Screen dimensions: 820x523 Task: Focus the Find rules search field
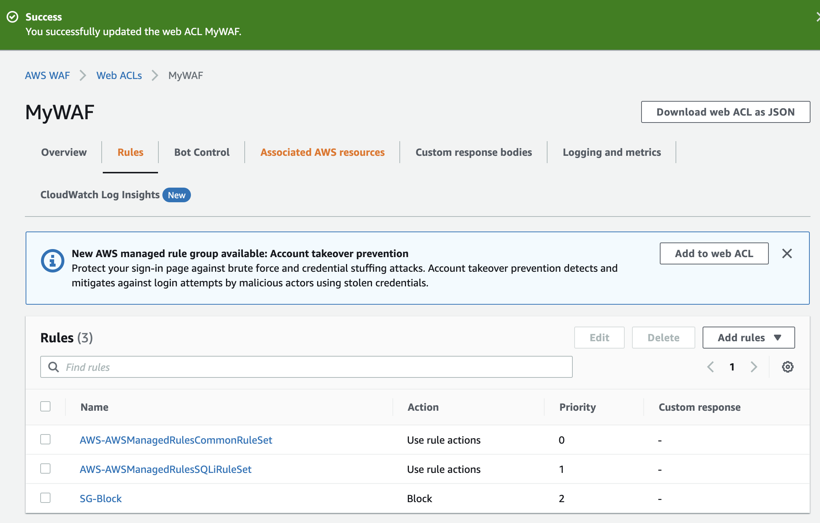pos(306,367)
